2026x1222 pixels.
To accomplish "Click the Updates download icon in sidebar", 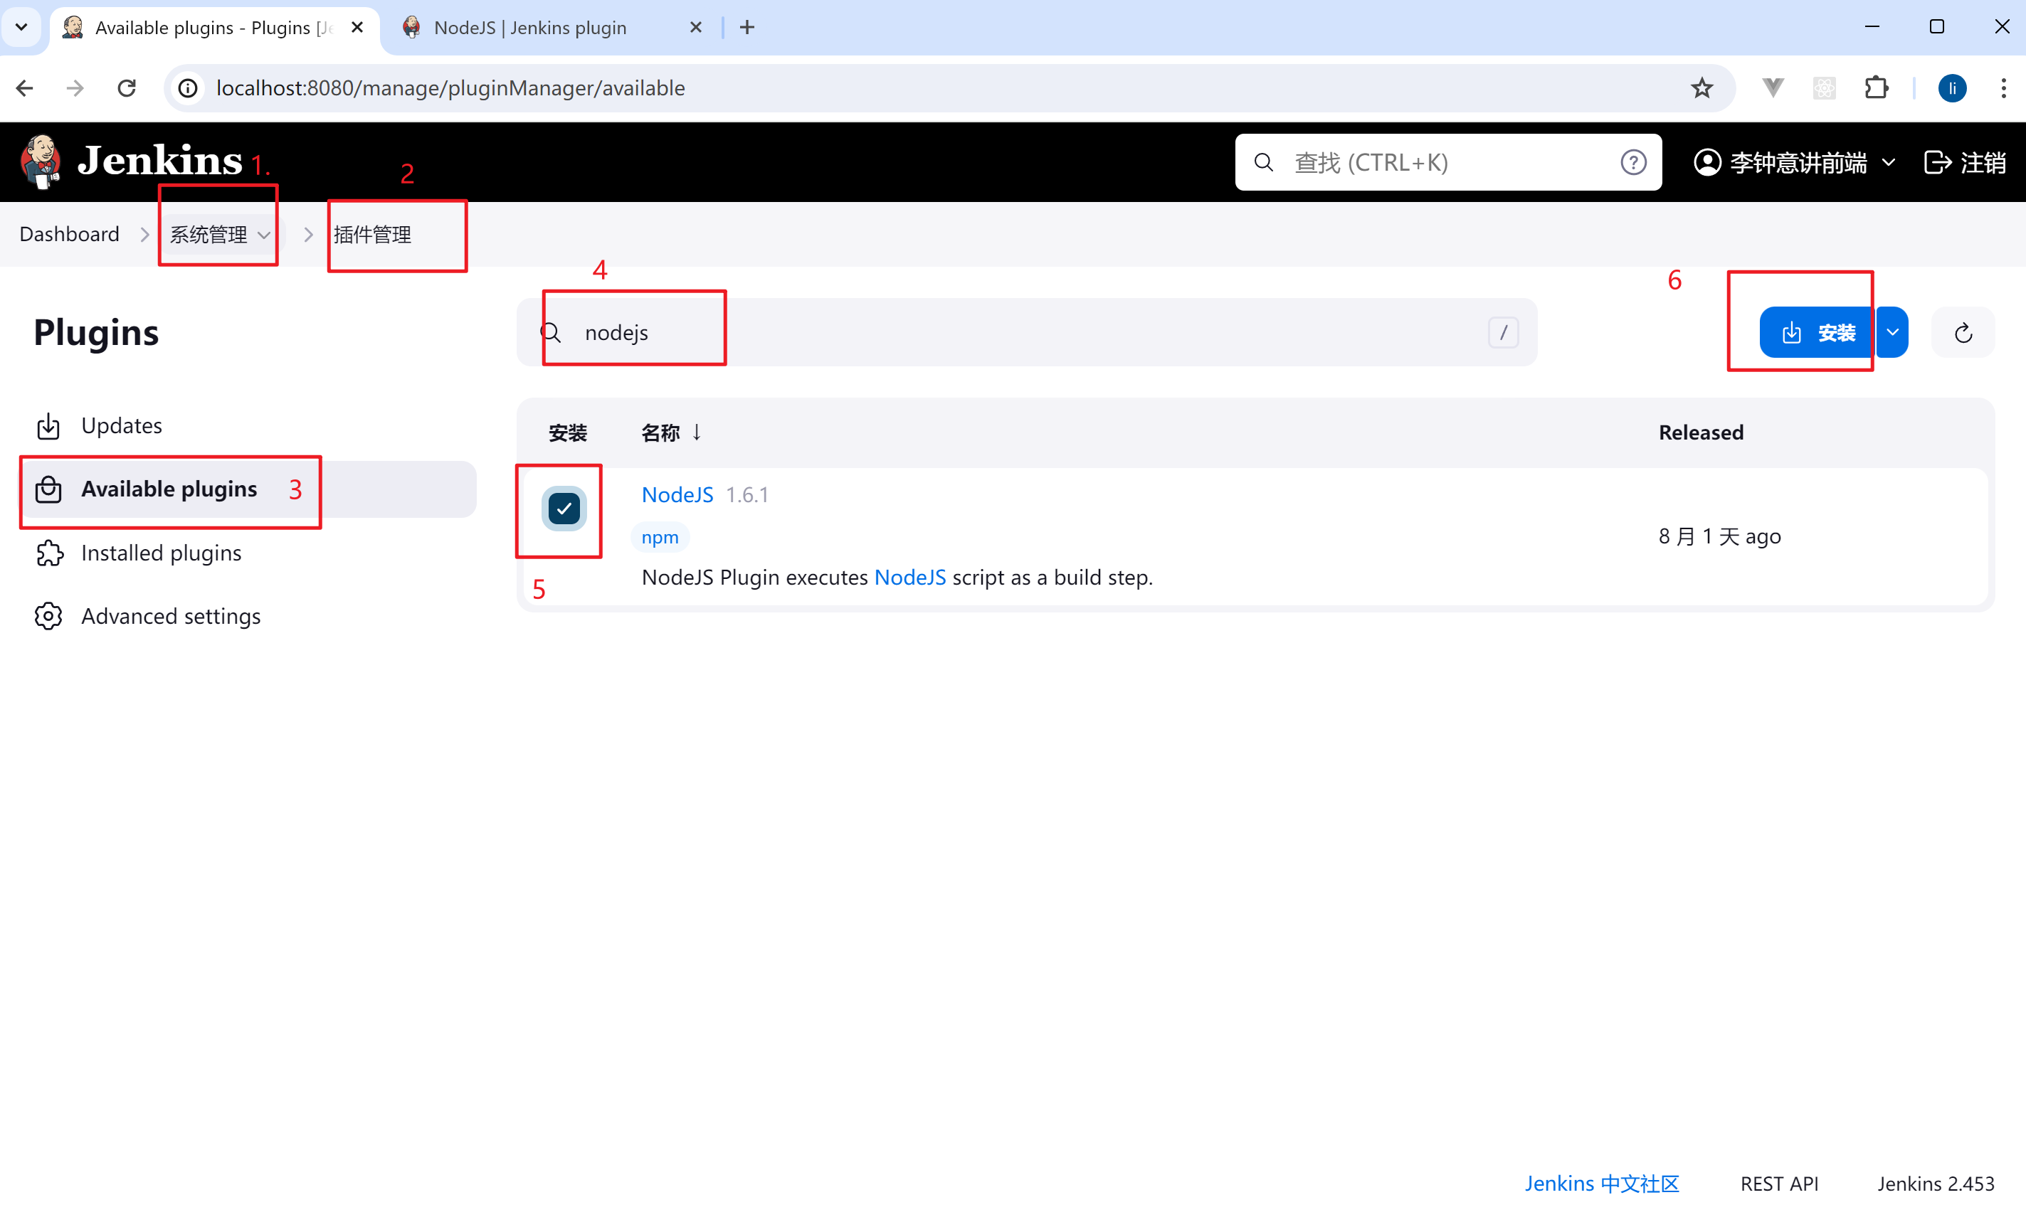I will (x=48, y=425).
